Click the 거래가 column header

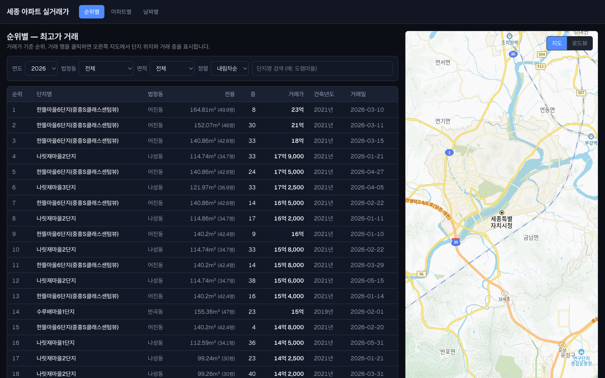tap(296, 94)
